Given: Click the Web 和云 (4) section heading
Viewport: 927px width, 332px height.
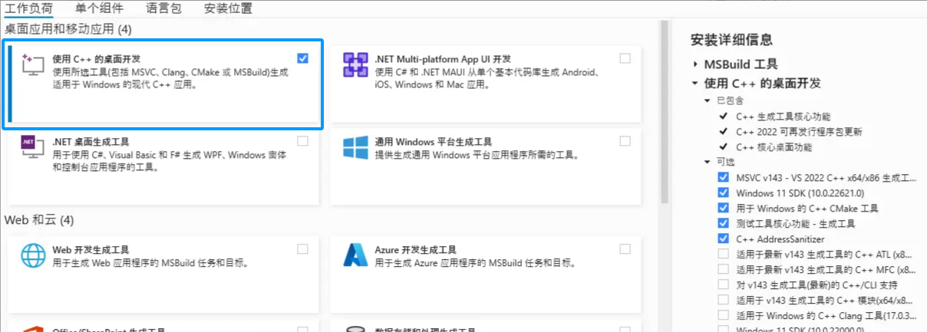Looking at the screenshot, I should (x=39, y=220).
